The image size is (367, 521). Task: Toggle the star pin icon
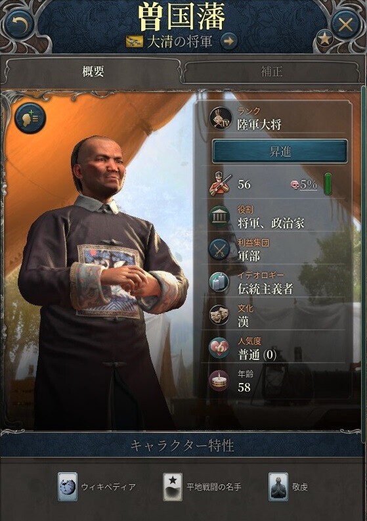[324, 39]
